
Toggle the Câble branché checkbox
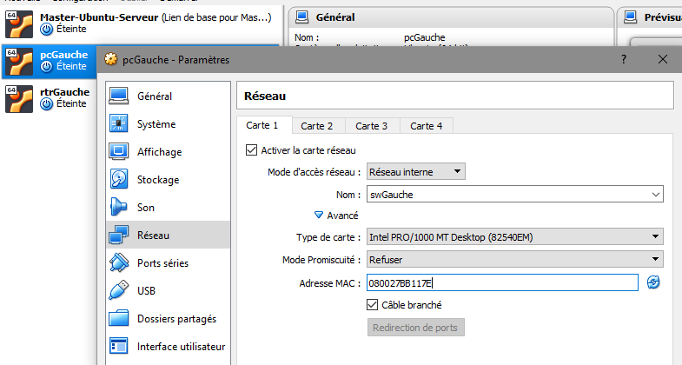[x=374, y=305]
